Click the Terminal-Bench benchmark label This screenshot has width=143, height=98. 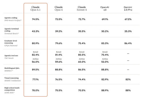pos(12,33)
